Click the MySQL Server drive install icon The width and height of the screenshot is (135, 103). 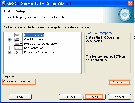tap(17, 35)
